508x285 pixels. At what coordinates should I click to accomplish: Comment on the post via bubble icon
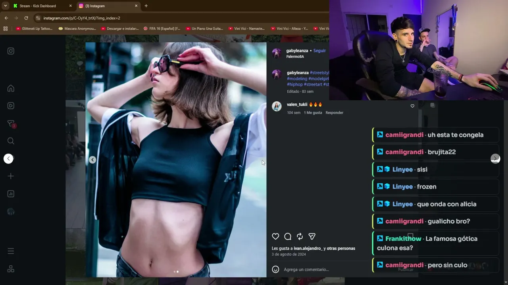click(288, 236)
